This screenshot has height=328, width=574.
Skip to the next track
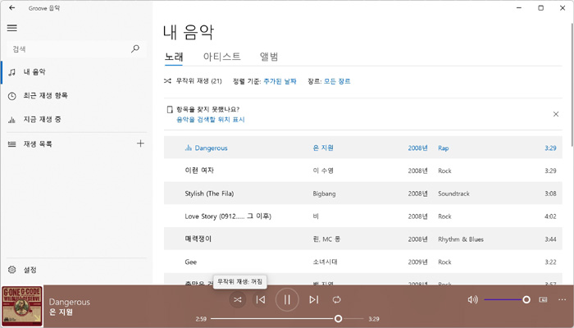(x=313, y=300)
